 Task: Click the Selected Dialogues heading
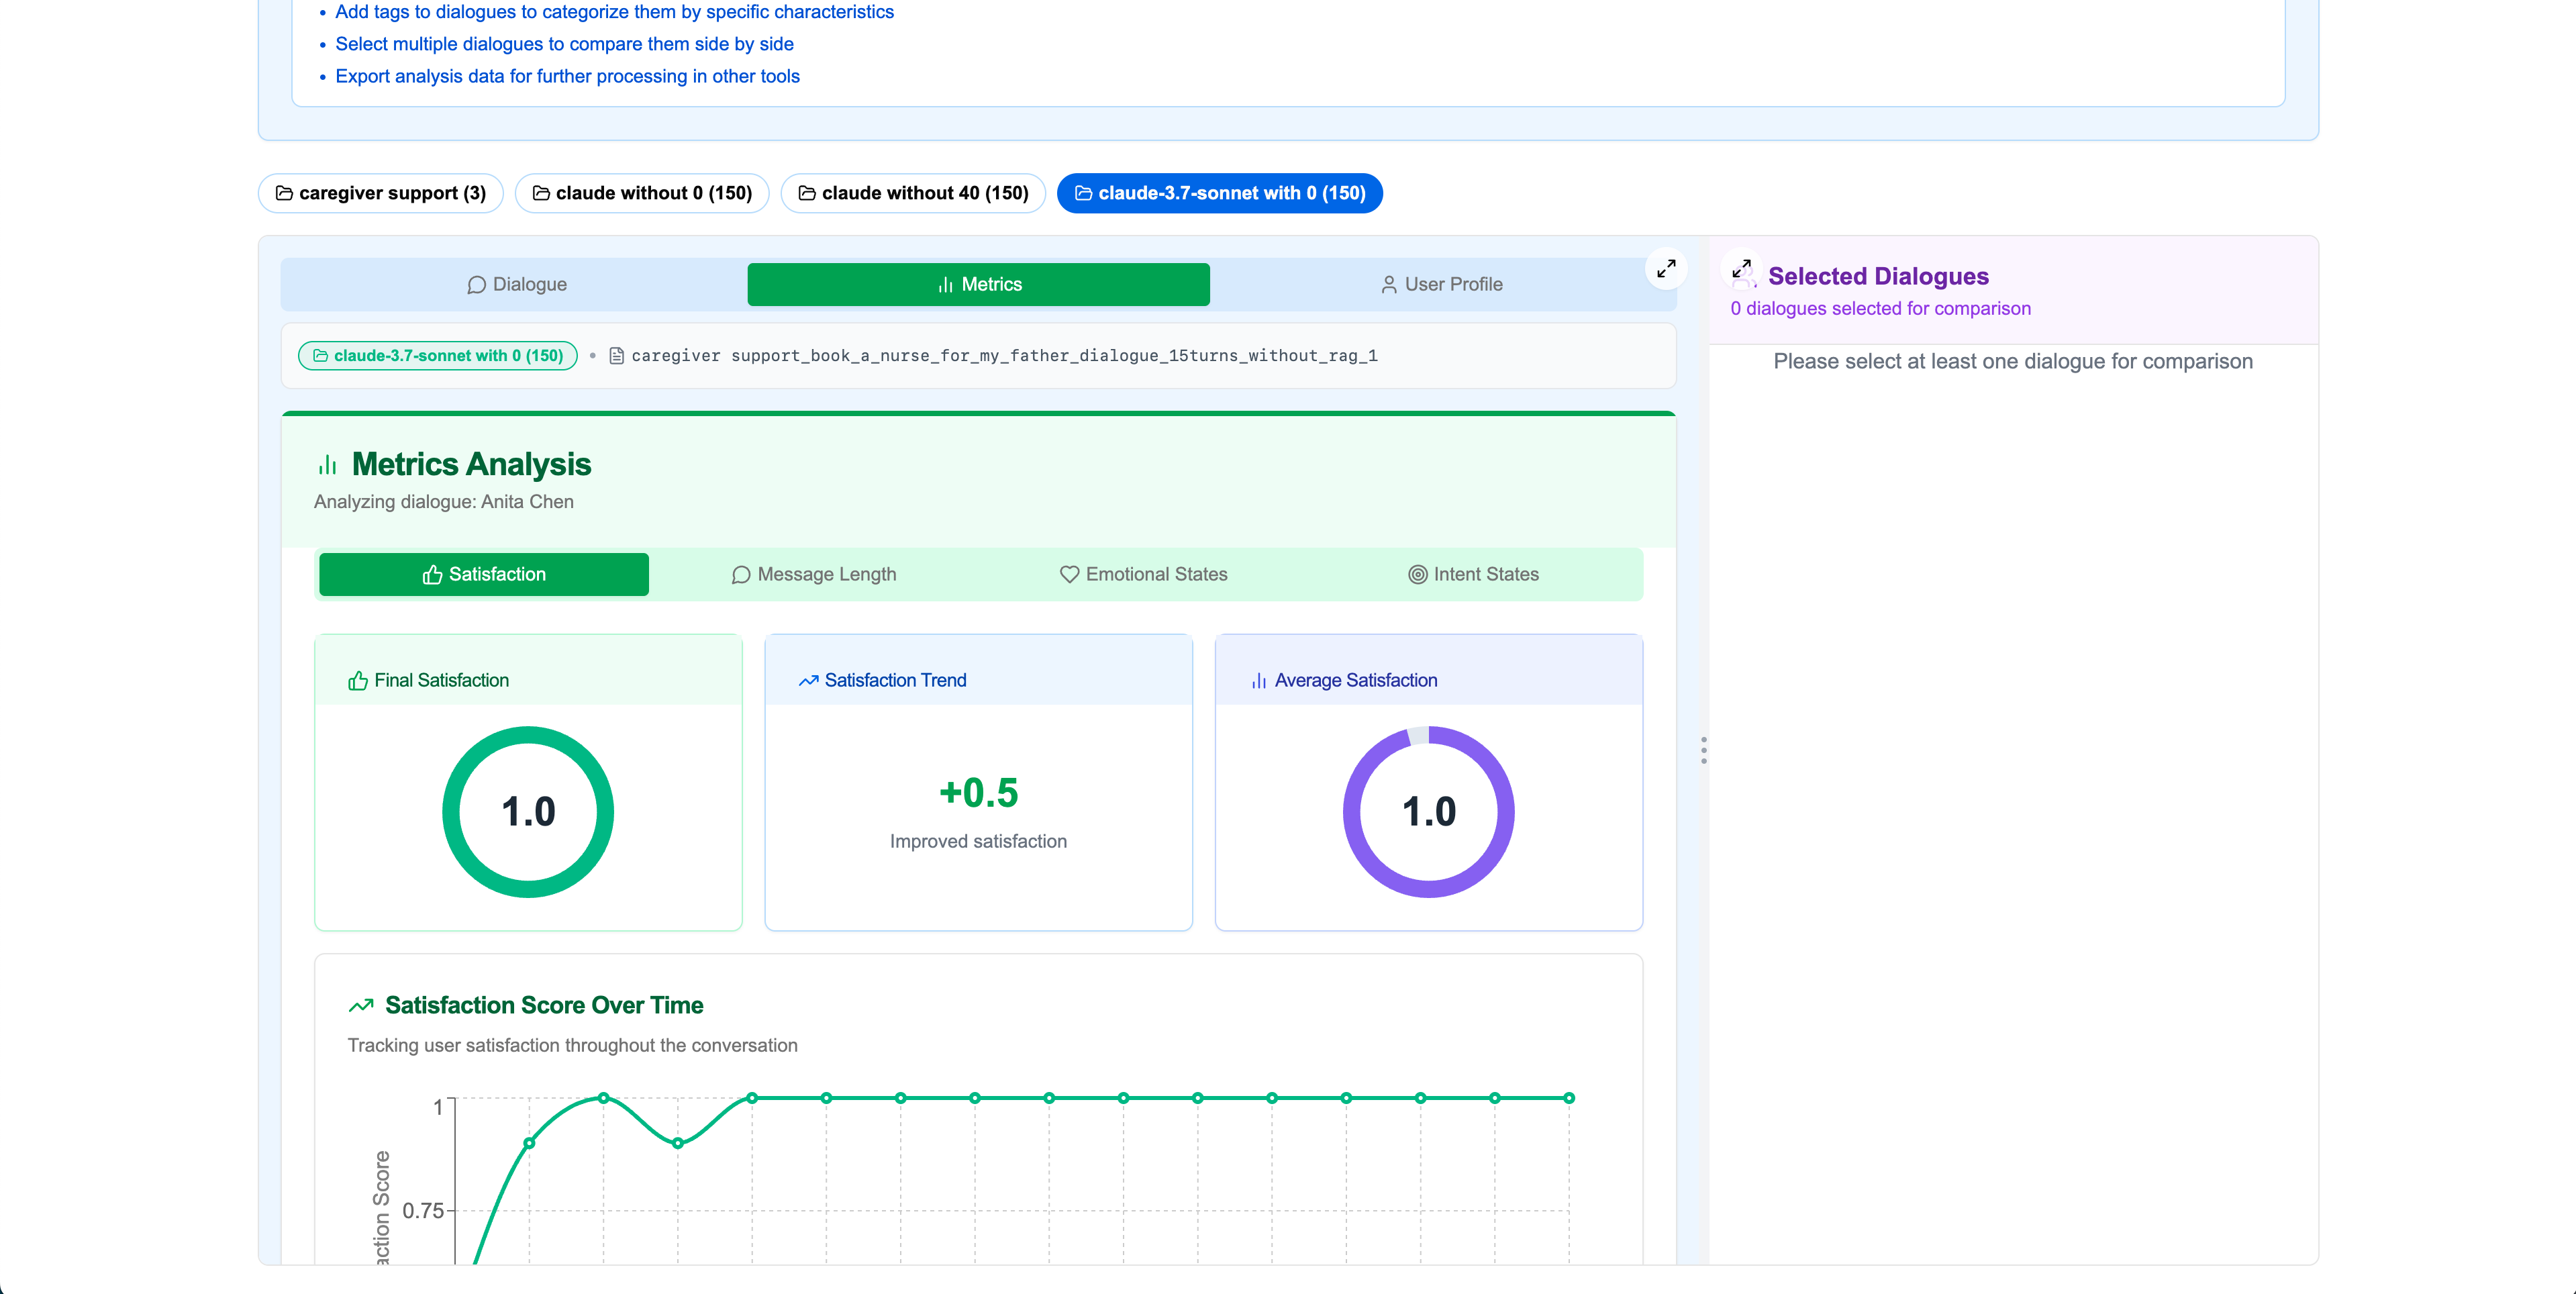(x=1878, y=276)
